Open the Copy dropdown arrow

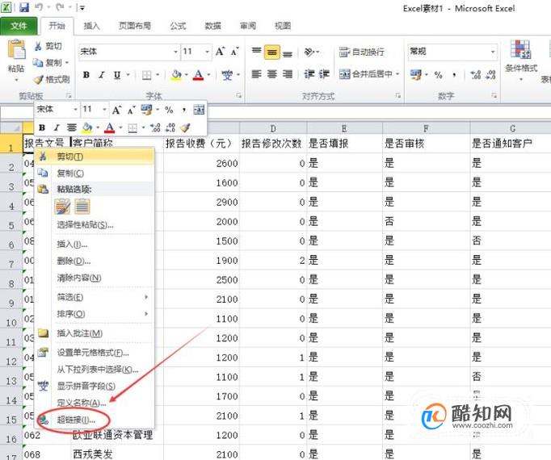click(x=66, y=62)
